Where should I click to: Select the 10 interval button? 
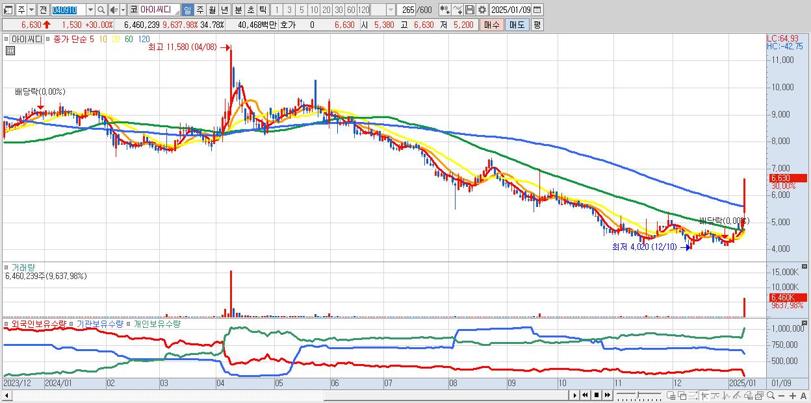pyautogui.click(x=314, y=10)
